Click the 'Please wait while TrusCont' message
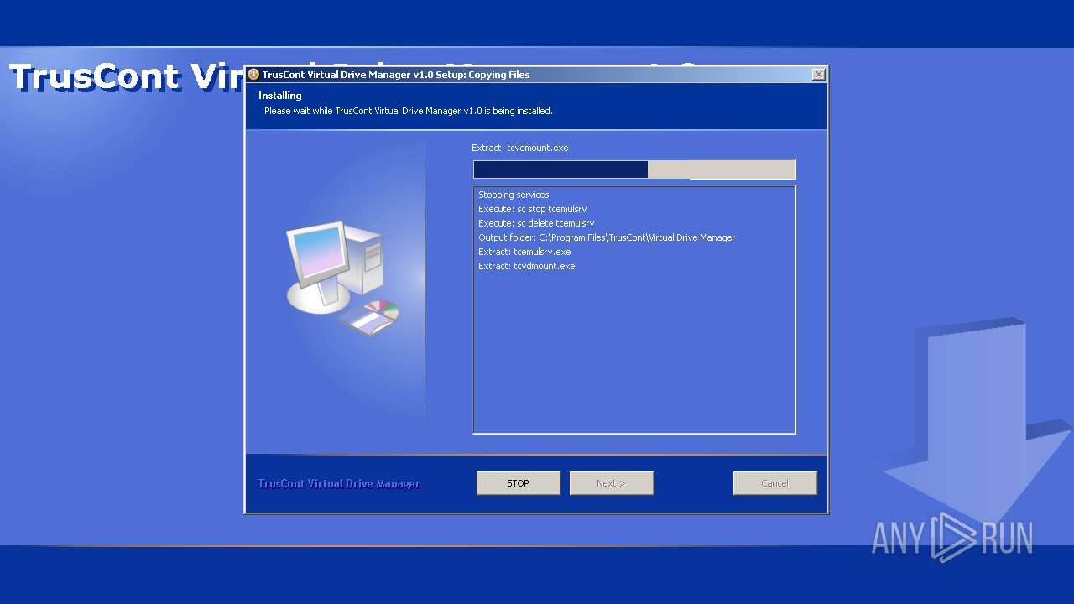 click(x=408, y=111)
